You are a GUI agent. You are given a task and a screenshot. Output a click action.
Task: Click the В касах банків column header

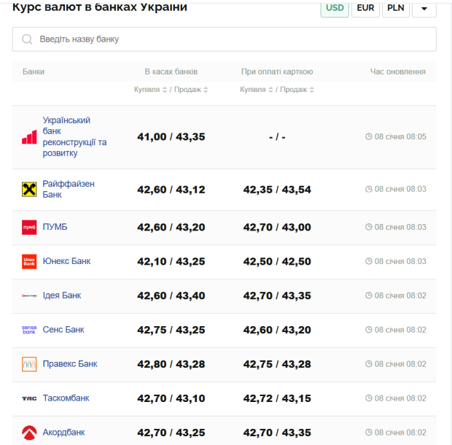171,71
